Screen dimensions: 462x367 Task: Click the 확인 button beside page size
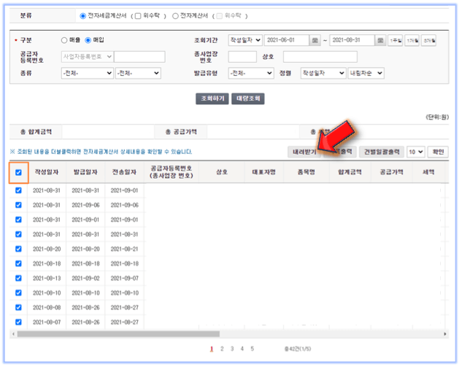(x=438, y=152)
